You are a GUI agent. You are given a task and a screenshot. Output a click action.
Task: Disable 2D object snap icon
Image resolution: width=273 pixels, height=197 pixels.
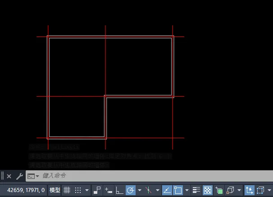point(178,190)
